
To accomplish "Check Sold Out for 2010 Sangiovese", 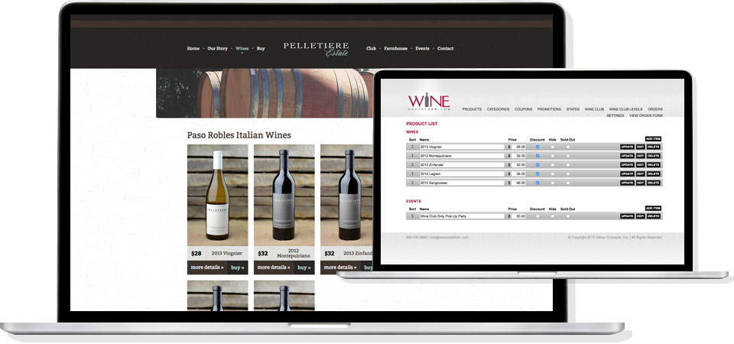I will (568, 183).
